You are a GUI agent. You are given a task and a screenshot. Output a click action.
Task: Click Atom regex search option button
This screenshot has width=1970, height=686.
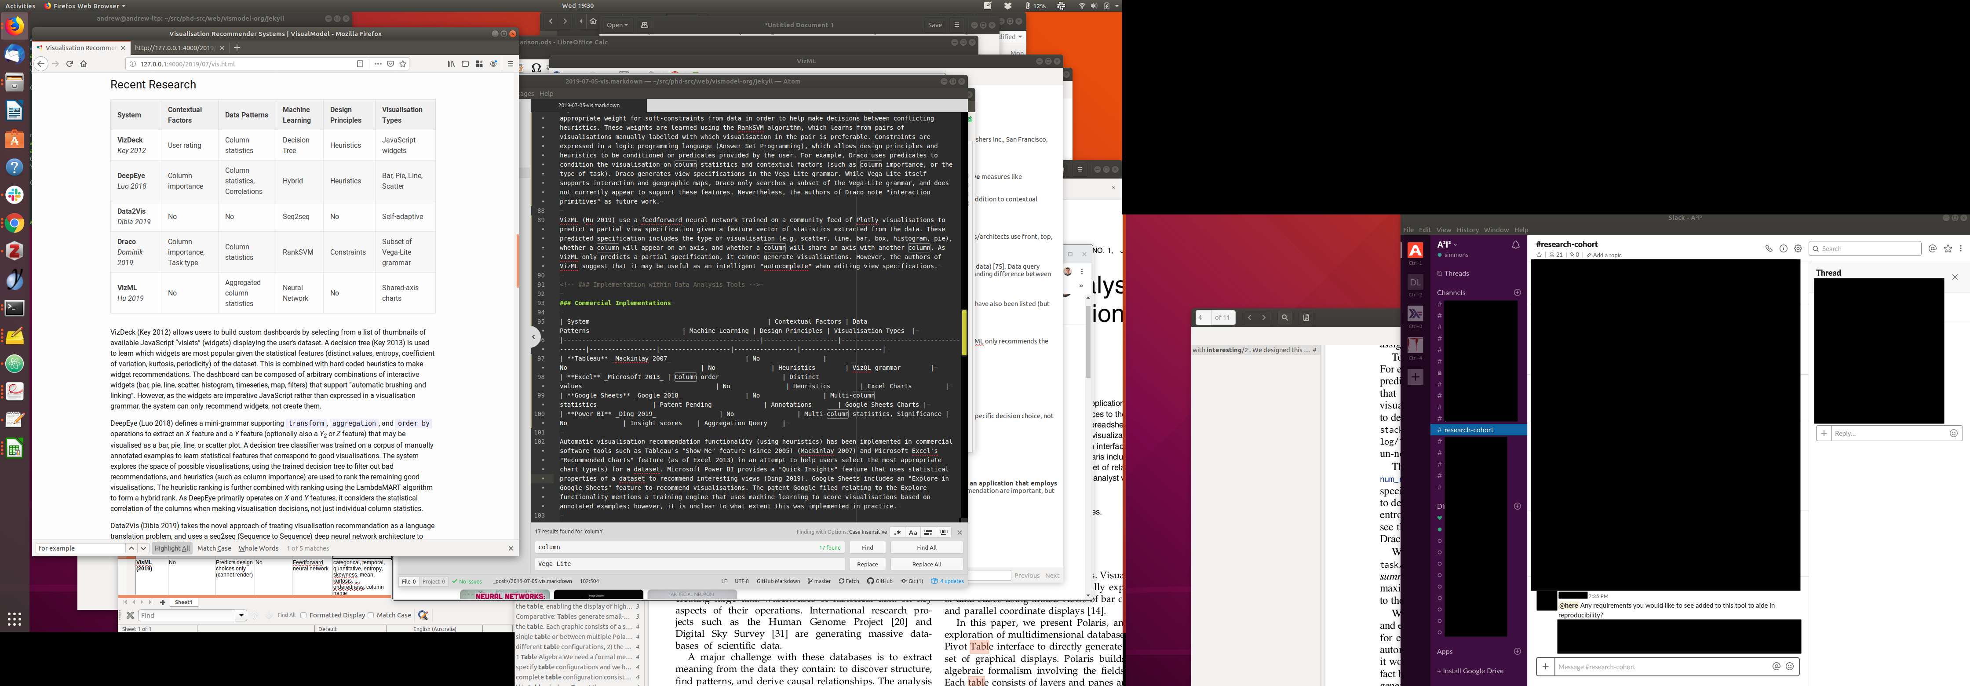897,532
